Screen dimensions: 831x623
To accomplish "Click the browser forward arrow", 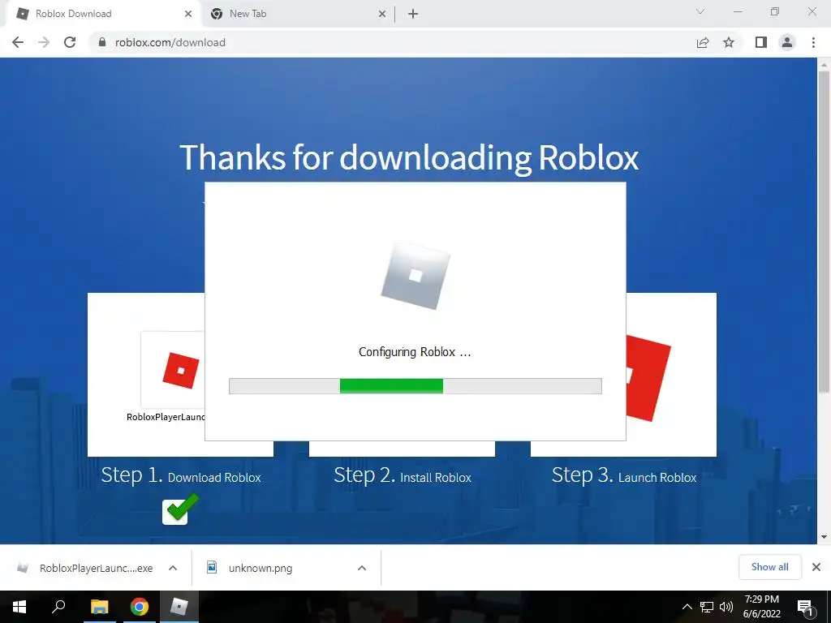I will click(44, 42).
